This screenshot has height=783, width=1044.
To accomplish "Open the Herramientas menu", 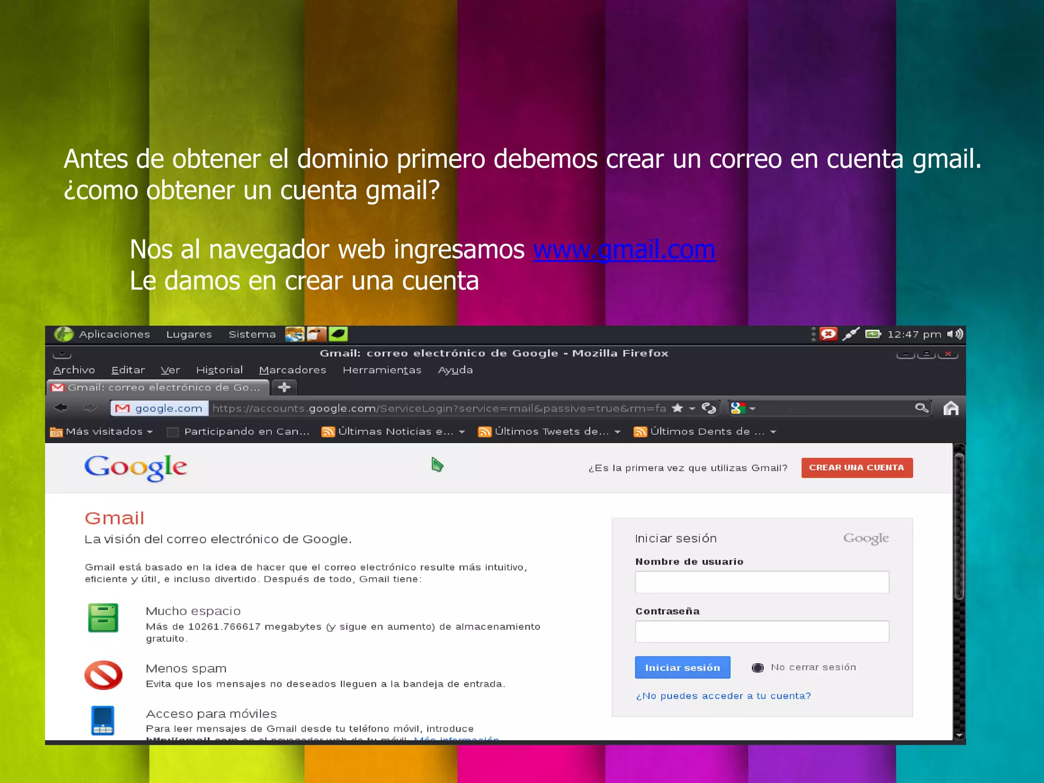I will click(382, 370).
